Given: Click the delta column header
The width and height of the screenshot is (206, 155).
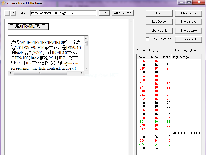Looking at the screenshot, I should pos(141,57).
